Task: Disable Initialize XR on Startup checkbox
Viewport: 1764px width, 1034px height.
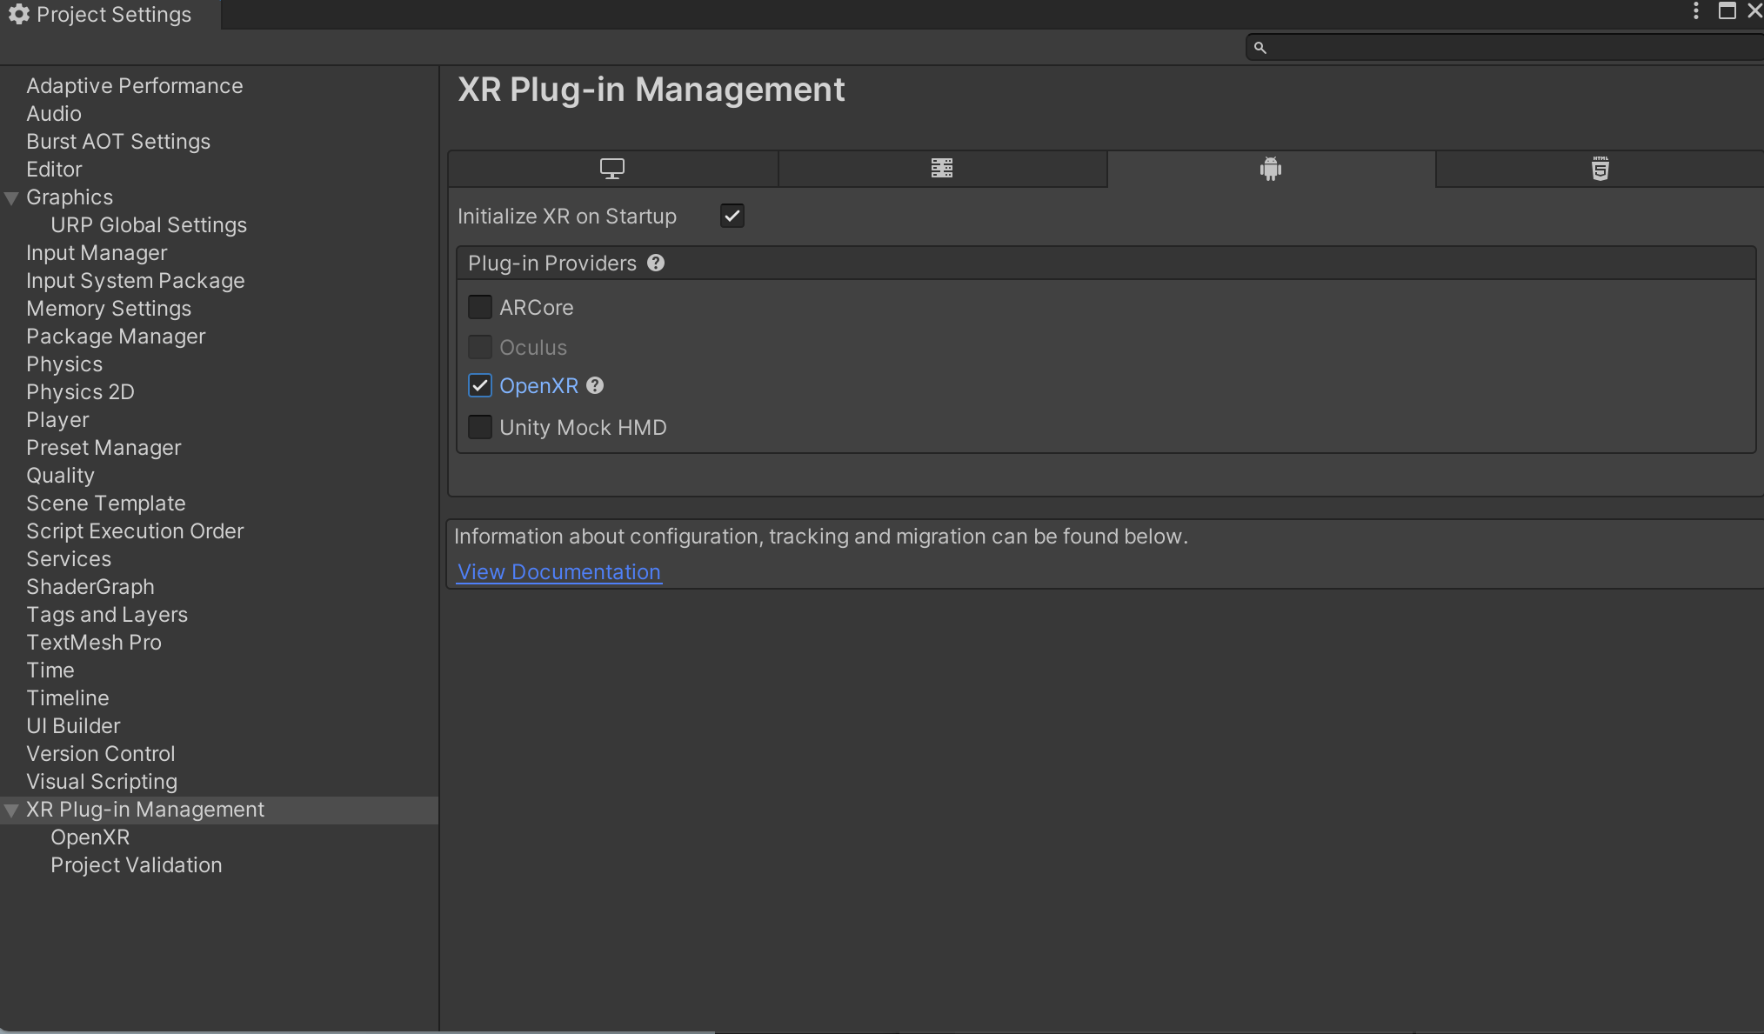Action: (732, 216)
